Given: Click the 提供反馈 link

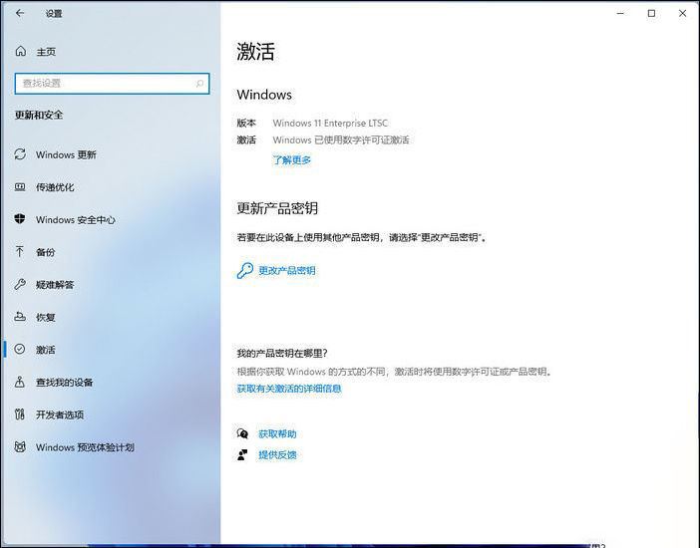Looking at the screenshot, I should pyautogui.click(x=277, y=454).
